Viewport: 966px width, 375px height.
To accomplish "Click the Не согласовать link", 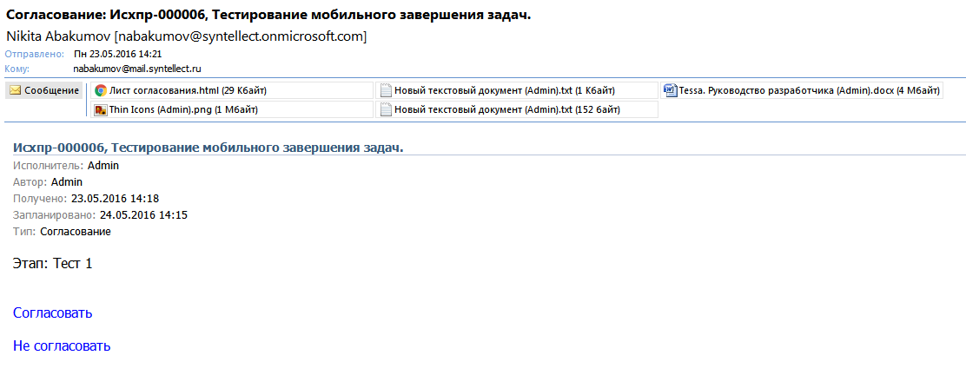I will click(x=62, y=345).
